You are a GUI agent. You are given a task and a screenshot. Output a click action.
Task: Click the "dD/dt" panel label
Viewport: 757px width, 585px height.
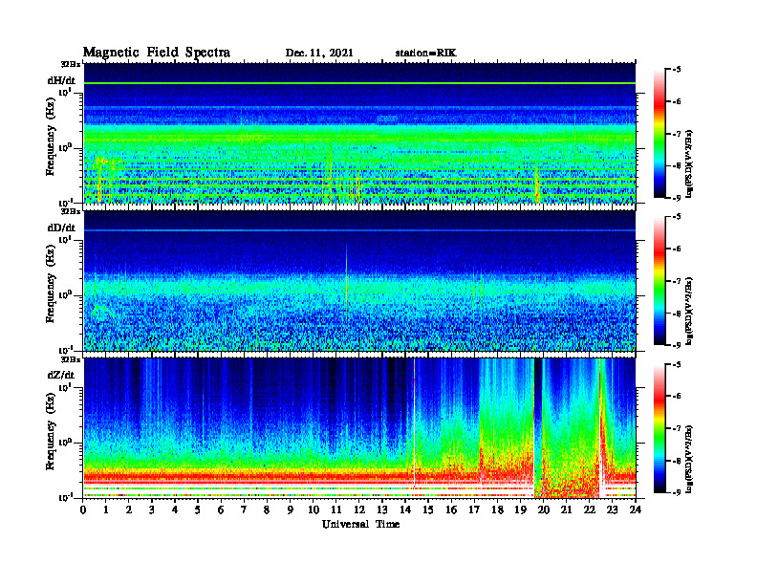[x=61, y=227]
